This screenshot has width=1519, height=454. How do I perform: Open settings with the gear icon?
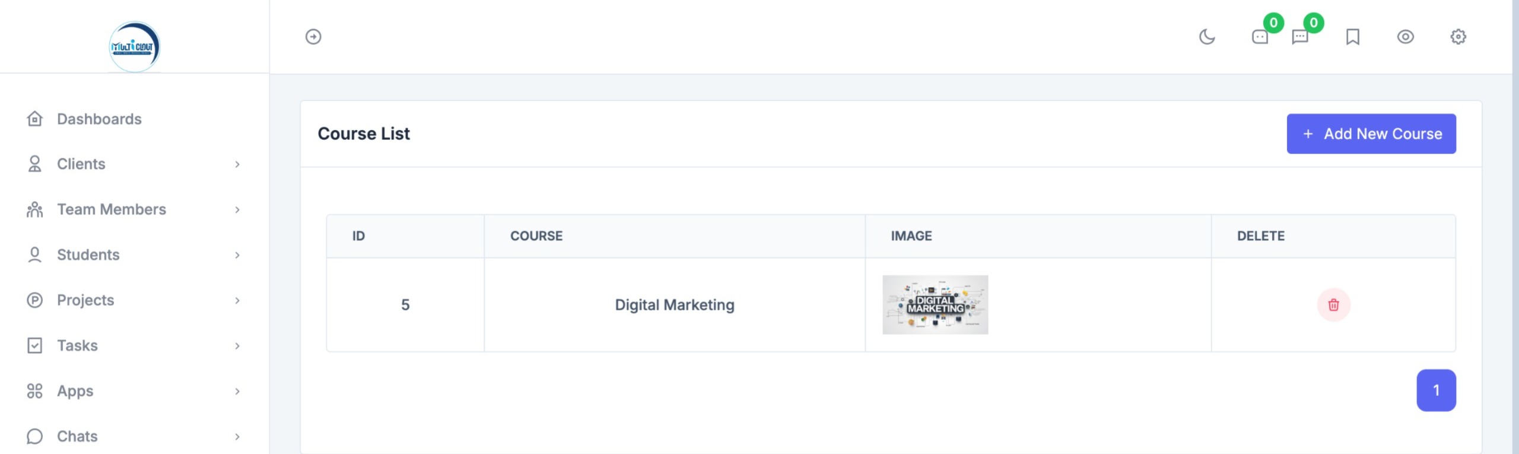1458,37
